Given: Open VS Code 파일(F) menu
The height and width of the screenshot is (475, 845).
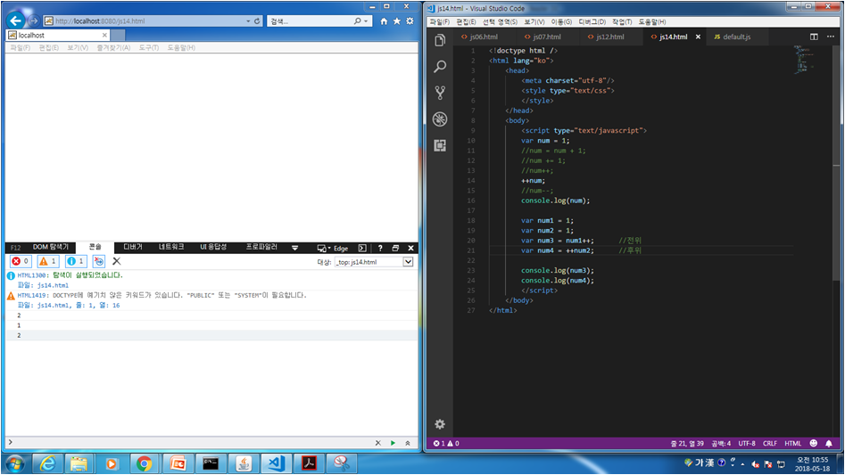Looking at the screenshot, I should click(439, 21).
